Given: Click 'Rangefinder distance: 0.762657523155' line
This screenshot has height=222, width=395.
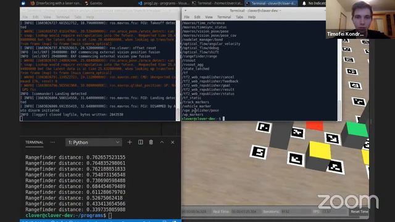Looking at the screenshot, I should [75, 157].
